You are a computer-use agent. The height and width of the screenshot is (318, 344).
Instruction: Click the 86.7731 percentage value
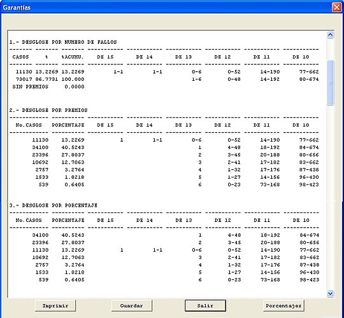pos(47,79)
